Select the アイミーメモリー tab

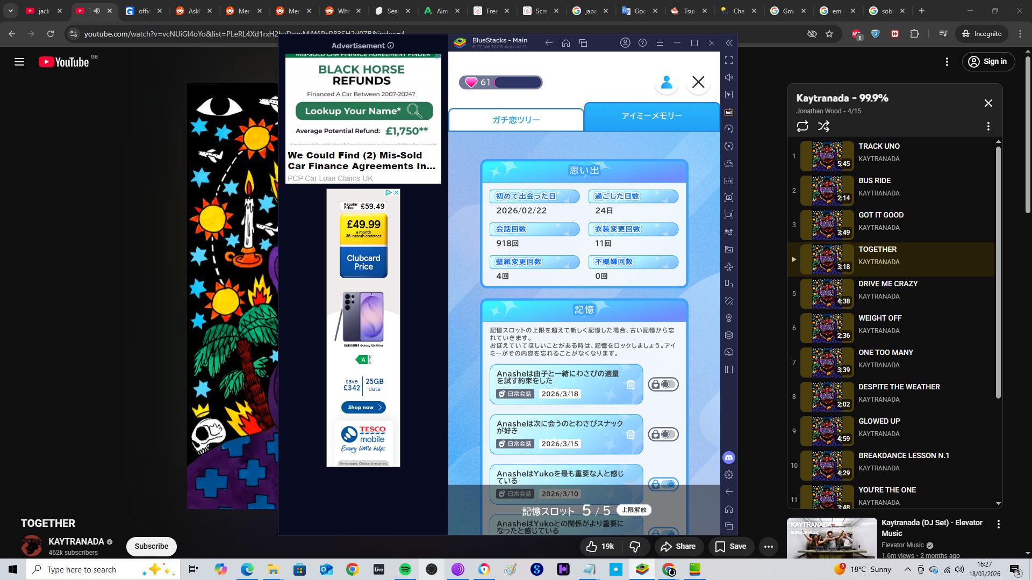(x=651, y=116)
